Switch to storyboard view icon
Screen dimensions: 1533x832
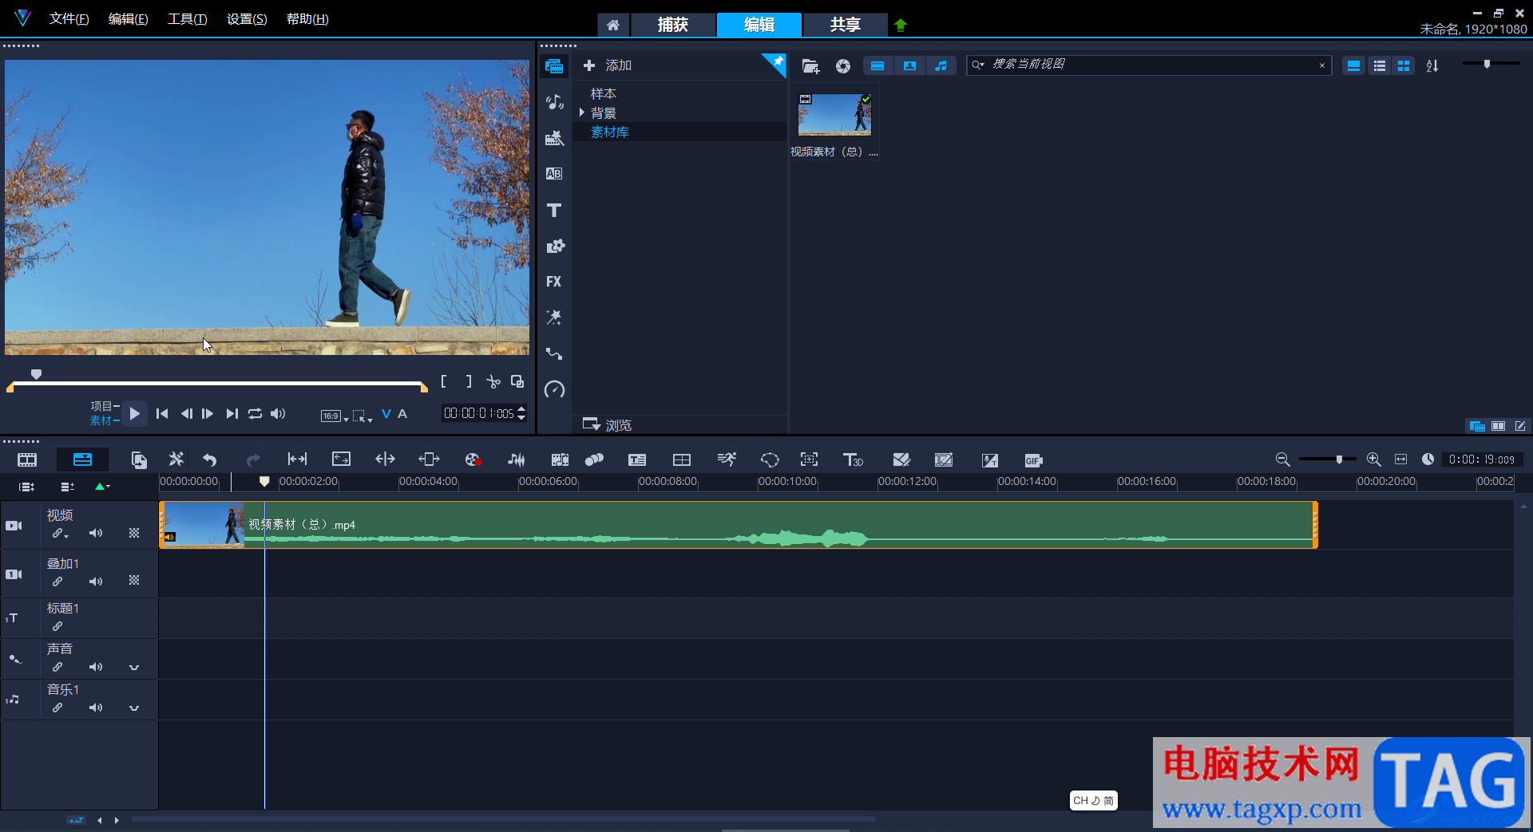pyautogui.click(x=27, y=459)
